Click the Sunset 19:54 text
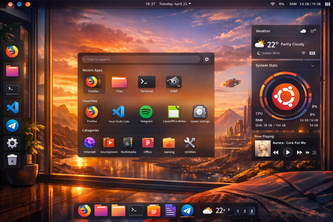 (x=271, y=53)
